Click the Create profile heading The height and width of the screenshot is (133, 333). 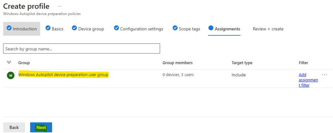(x=26, y=6)
